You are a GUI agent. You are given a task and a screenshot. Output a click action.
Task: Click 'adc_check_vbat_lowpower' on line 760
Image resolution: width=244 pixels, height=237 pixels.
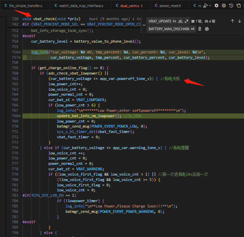click(73, 73)
